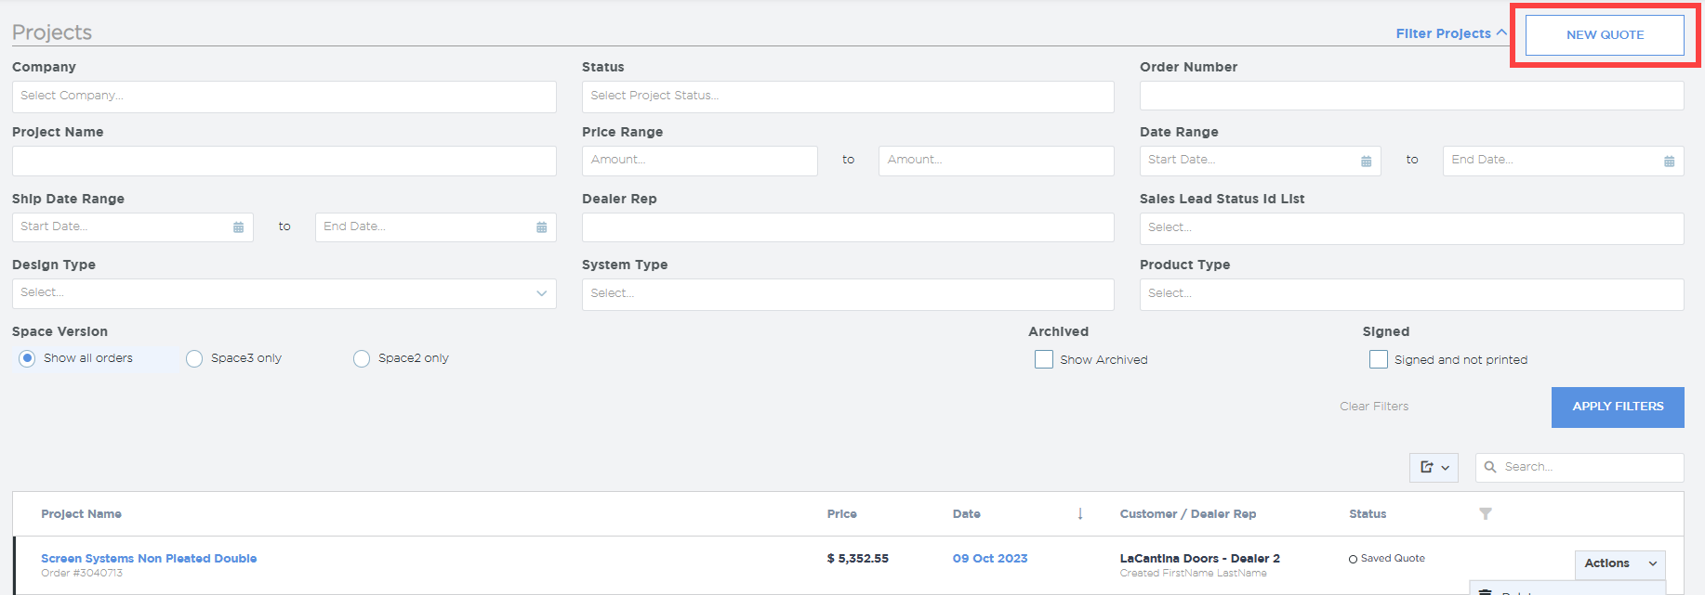Select the Show all orders radio button
Viewport: 1705px width, 595px height.
tap(28, 358)
